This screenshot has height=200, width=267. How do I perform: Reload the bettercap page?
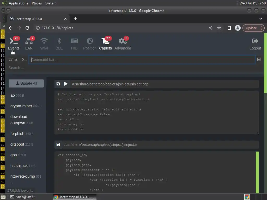pos(27,28)
